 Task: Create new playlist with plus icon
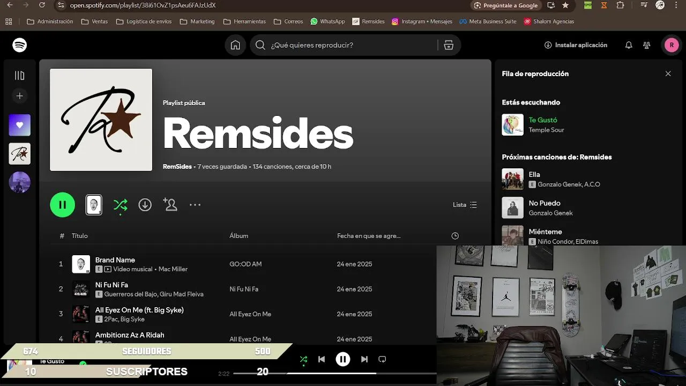pos(20,96)
